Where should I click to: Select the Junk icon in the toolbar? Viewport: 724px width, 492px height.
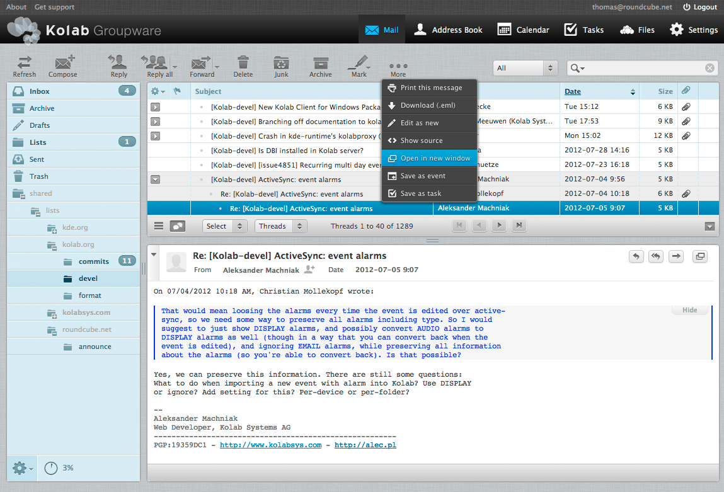[280, 66]
